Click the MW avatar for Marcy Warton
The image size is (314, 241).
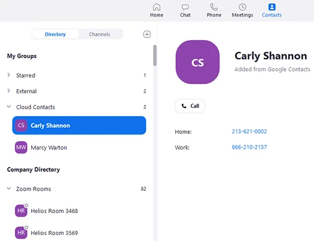point(21,148)
